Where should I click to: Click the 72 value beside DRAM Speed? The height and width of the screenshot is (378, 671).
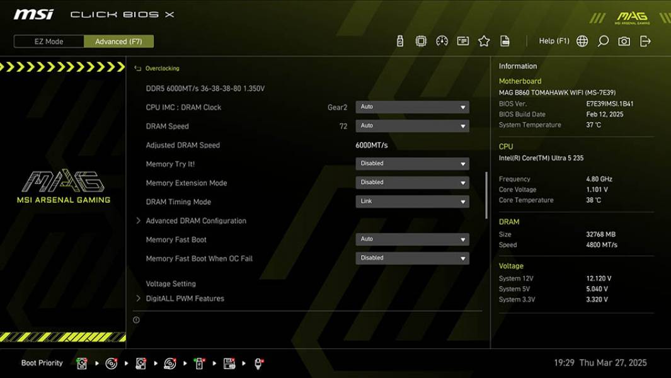coord(343,126)
